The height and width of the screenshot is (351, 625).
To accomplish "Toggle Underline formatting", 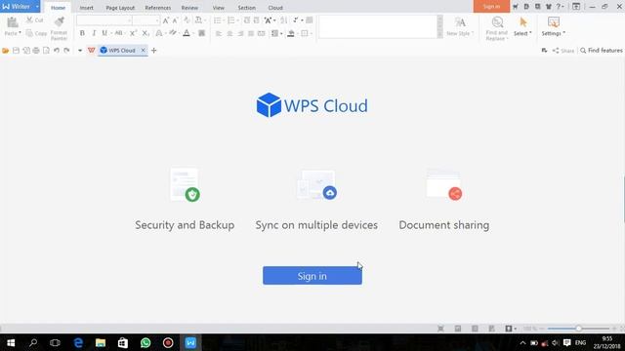I will tap(104, 33).
